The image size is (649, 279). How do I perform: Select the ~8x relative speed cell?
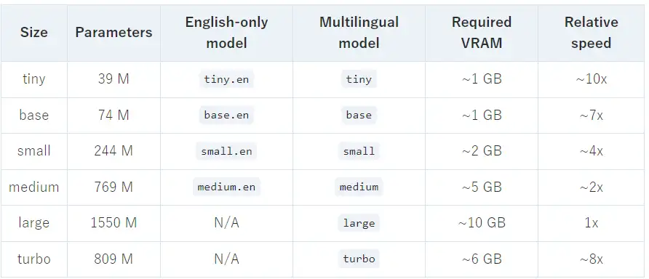[591, 259]
